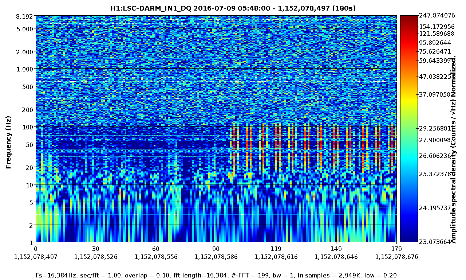
Task: Click the yellow band of the colorbar
Action: [409, 99]
